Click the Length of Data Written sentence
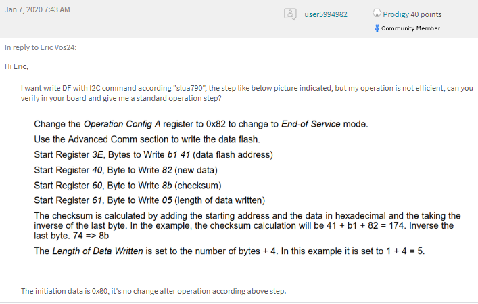This screenshot has height=304, width=478. point(229,251)
